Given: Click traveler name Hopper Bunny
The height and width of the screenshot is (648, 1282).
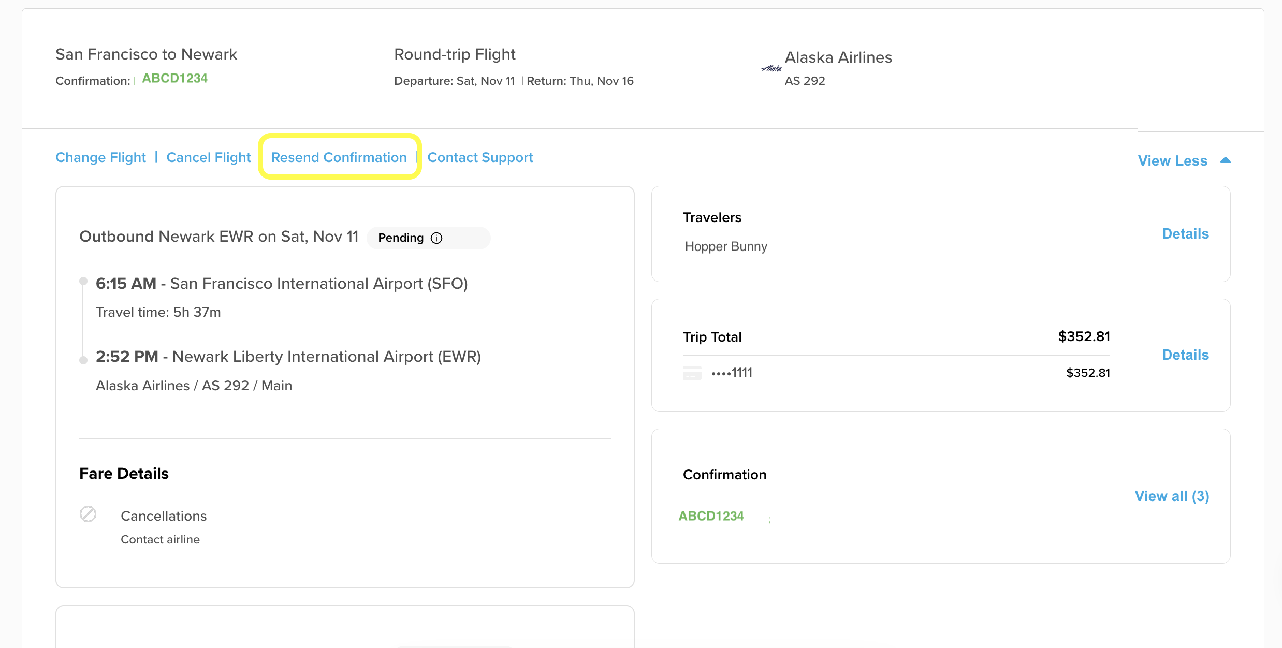Looking at the screenshot, I should (x=726, y=246).
